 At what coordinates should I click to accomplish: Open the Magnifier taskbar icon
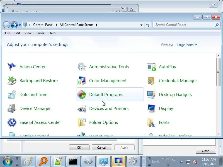click(x=43, y=161)
